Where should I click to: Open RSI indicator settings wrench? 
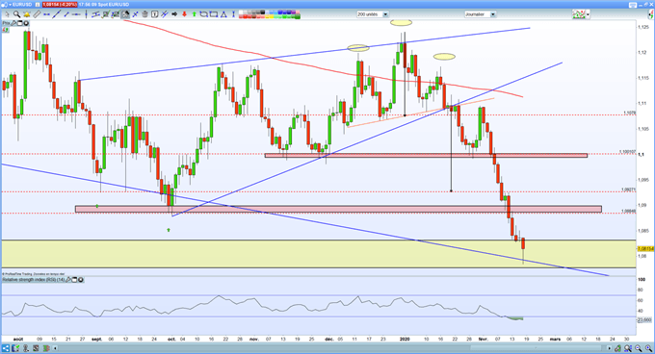click(x=68, y=280)
